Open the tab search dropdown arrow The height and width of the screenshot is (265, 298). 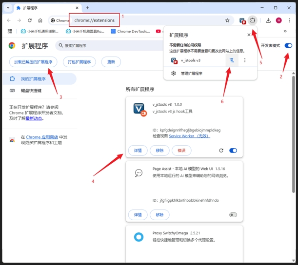[8, 8]
